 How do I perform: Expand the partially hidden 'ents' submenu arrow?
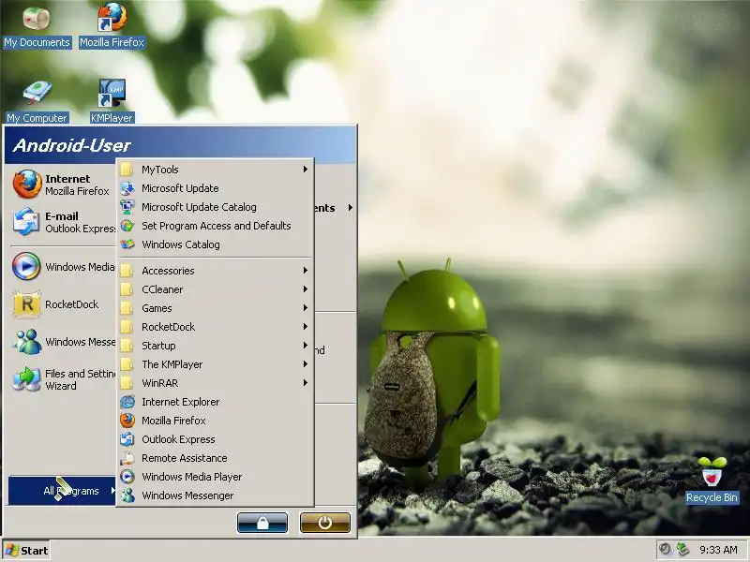351,208
